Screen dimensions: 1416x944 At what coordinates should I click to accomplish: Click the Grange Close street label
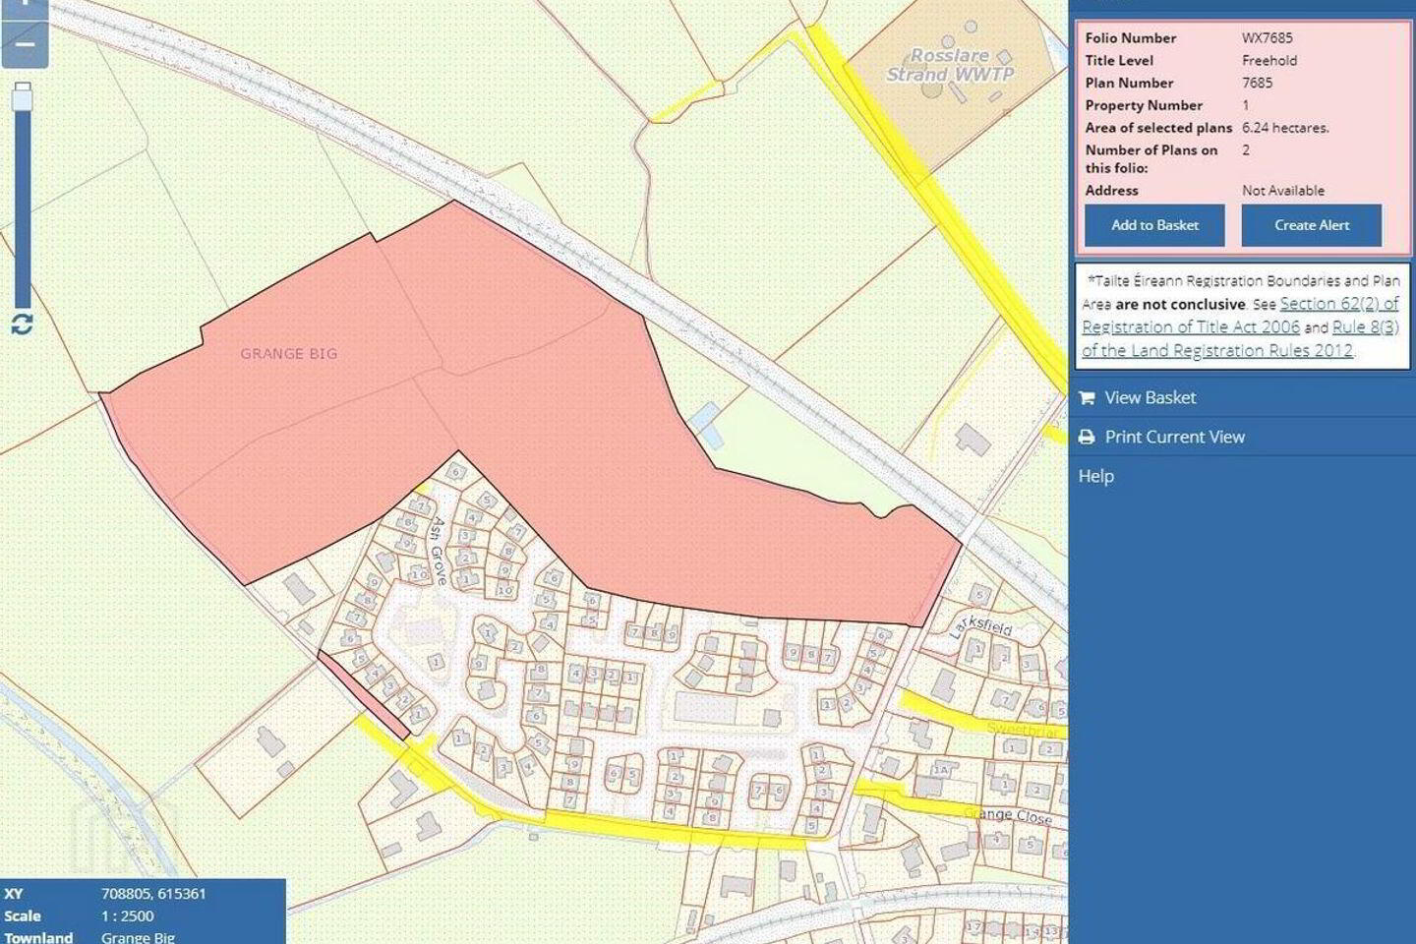[x=1008, y=815]
